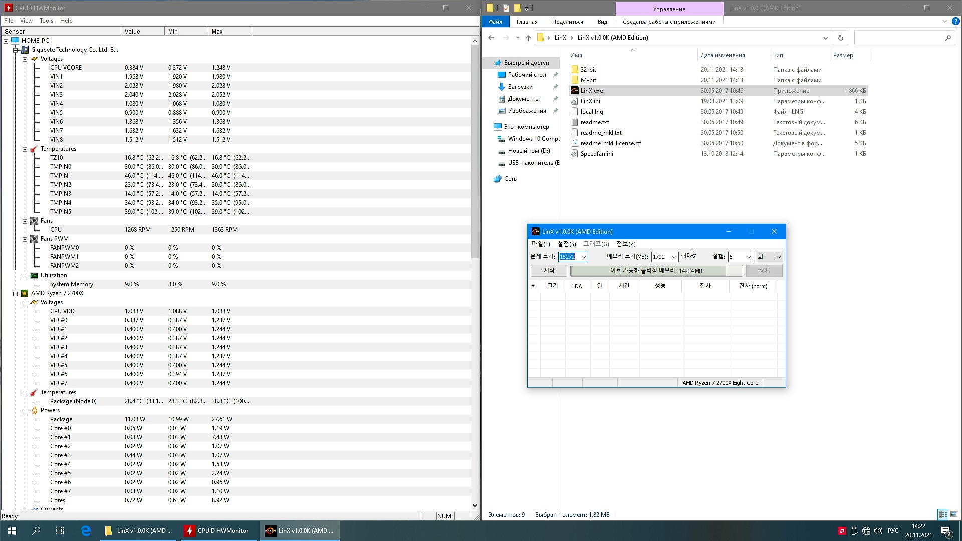Open the Explorer help question icon

pos(955,22)
